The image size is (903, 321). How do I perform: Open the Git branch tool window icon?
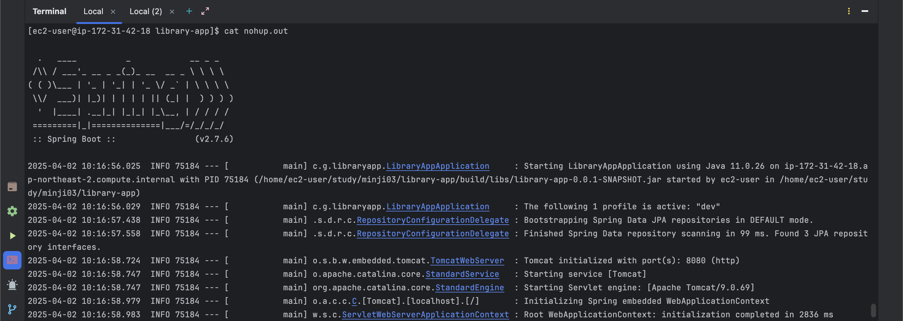[12, 309]
